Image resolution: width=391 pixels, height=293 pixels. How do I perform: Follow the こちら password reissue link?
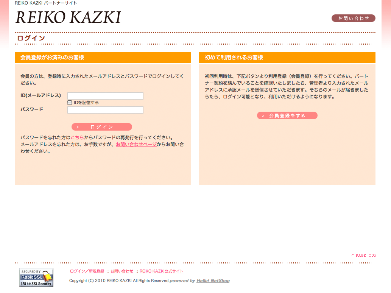click(77, 137)
